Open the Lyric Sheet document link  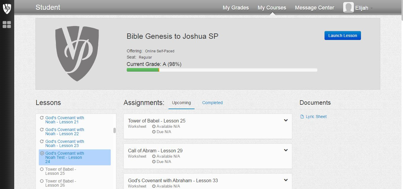[x=316, y=117]
